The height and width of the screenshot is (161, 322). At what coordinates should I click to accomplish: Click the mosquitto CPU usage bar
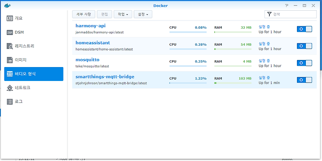[188, 66]
